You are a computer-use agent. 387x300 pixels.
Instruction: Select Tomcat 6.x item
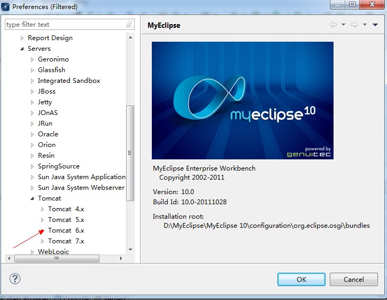(66, 230)
